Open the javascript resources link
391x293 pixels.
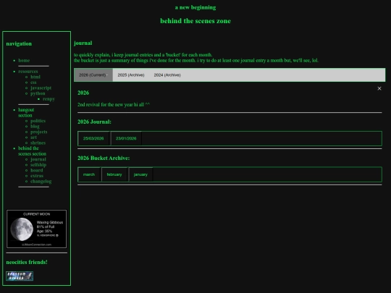41,88
